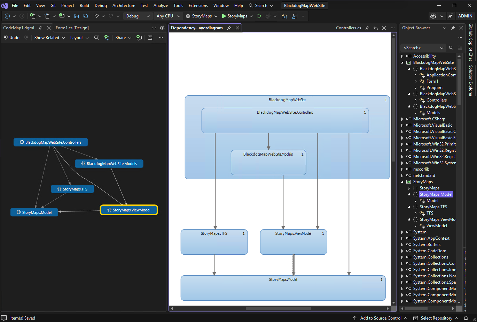This screenshot has height=322, width=477.
Task: Click the code map fit-to-window icon
Action: (150, 38)
